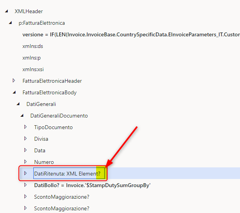This screenshot has width=240, height=213.
Task: Select the TipoDocumento label
Action: pyautogui.click(x=53, y=127)
